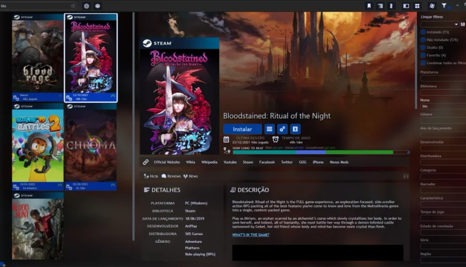The height and width of the screenshot is (267, 466).
Task: Open the HLTB tab
Action: click(x=151, y=176)
